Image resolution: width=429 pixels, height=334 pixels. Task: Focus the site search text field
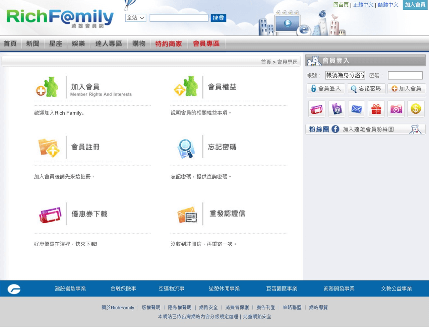pyautogui.click(x=179, y=18)
